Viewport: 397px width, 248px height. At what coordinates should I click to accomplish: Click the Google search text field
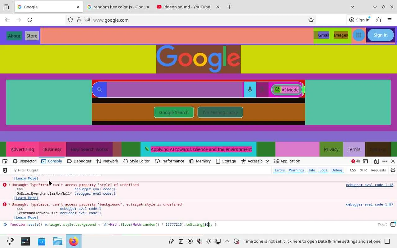point(175,90)
